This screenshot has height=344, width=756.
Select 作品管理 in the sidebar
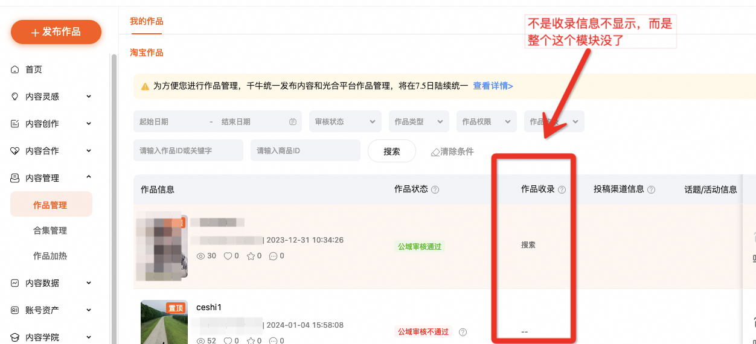click(x=51, y=205)
